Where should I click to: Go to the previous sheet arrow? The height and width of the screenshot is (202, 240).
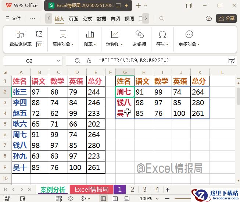click(x=14, y=189)
